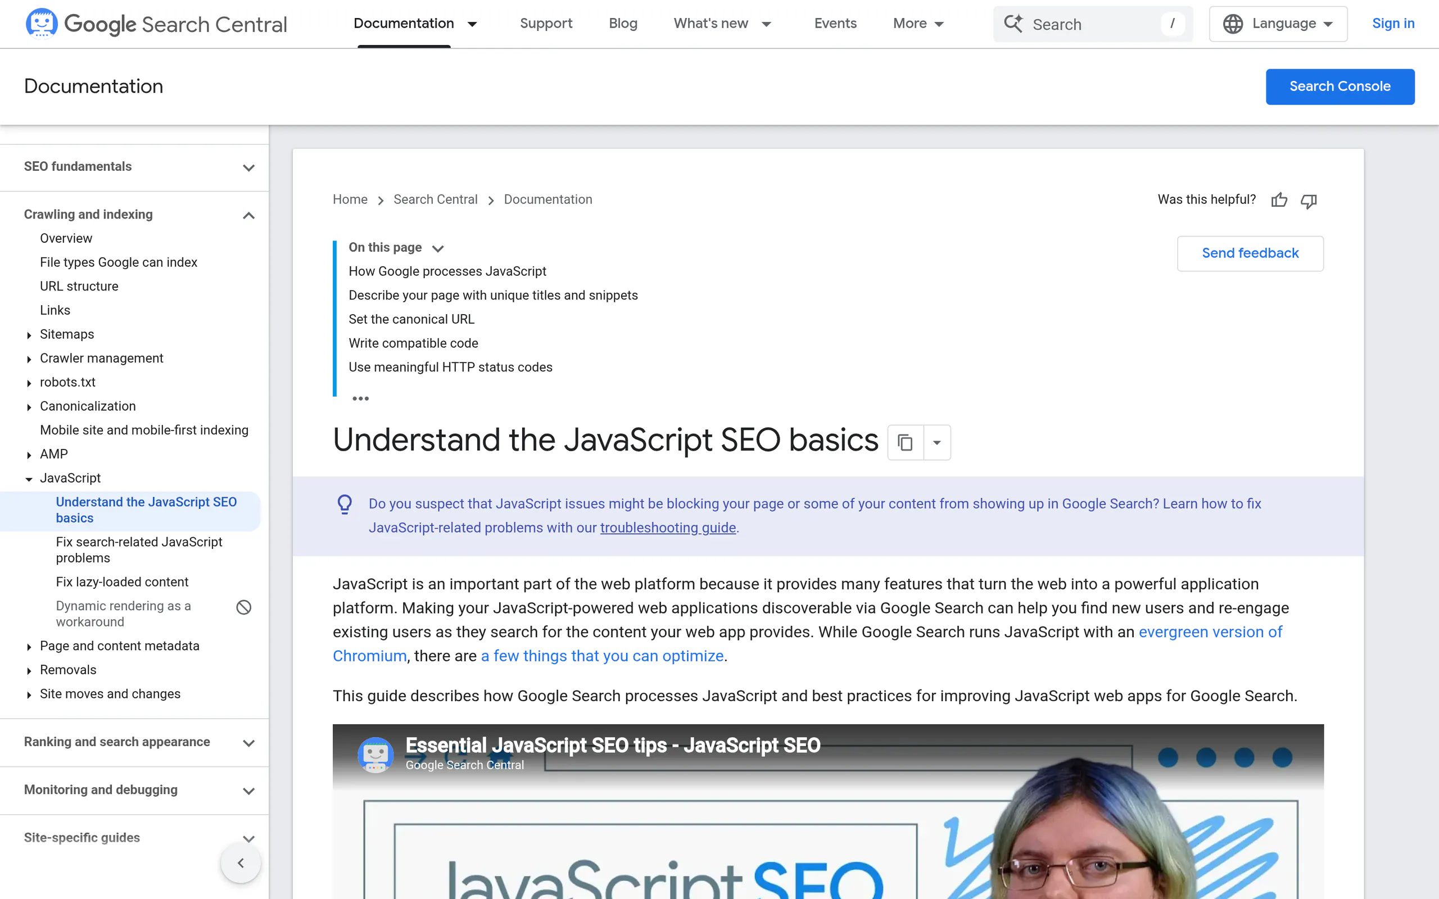
Task: Jump to How Google processes JavaScript
Action: [447, 272]
